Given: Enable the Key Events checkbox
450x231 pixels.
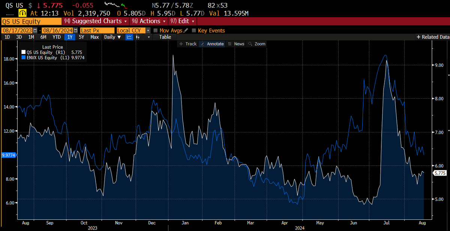Looking at the screenshot, I should click(x=194, y=30).
